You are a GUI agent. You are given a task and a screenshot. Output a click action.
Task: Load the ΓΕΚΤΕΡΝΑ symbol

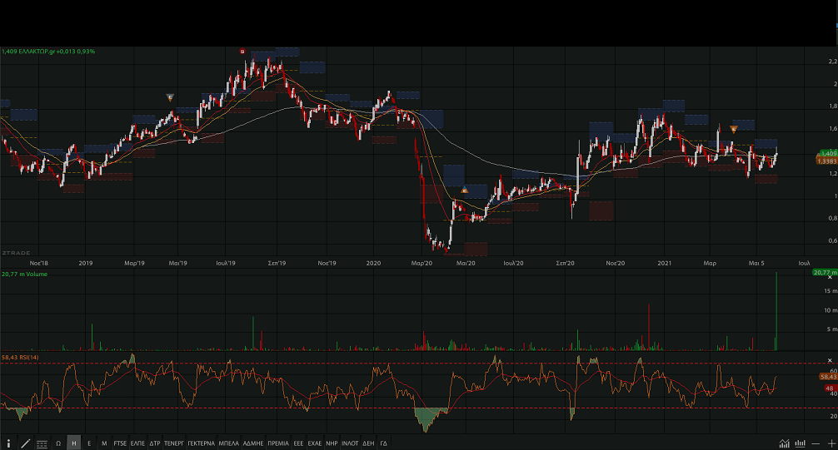(201, 443)
